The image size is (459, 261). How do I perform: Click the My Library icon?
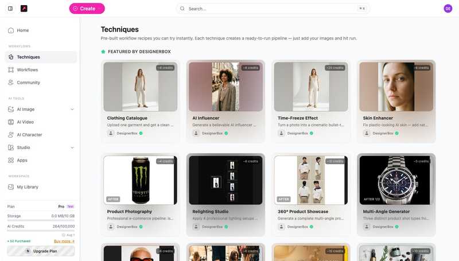(x=11, y=187)
